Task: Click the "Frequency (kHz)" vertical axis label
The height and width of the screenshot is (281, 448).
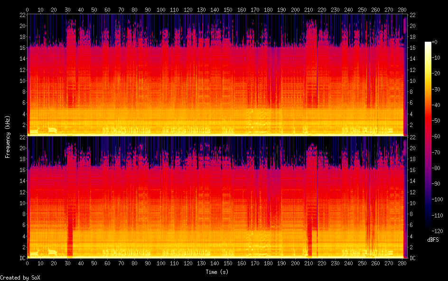Action: tap(7, 136)
